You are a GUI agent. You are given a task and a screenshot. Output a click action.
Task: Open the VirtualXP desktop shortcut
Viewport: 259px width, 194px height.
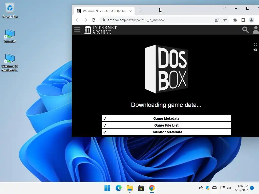[x=10, y=36]
